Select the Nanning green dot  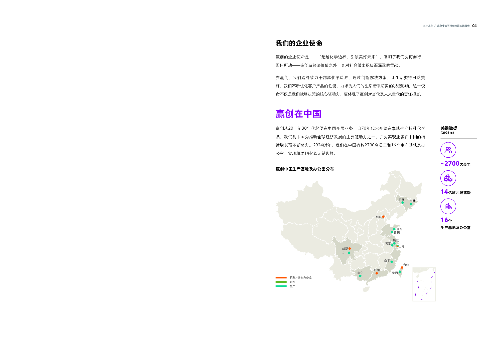(360, 276)
